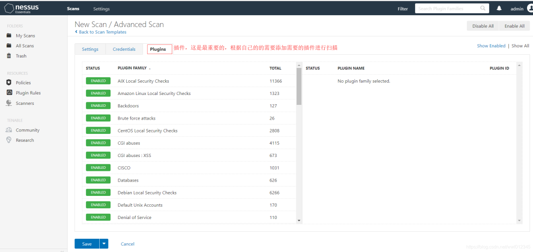
Task: Go back to Scan Templates
Action: pos(101,32)
